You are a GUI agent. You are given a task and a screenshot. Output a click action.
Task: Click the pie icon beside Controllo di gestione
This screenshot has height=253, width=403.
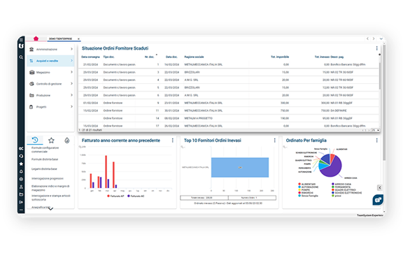point(31,84)
